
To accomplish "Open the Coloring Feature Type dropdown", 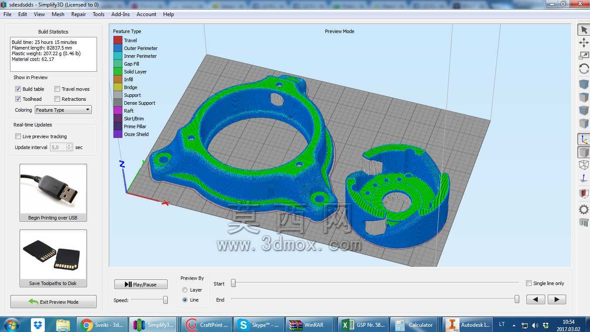I will [x=63, y=110].
